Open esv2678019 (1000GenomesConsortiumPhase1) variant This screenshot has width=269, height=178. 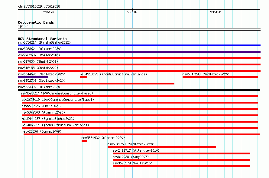pyautogui.click(x=58, y=100)
